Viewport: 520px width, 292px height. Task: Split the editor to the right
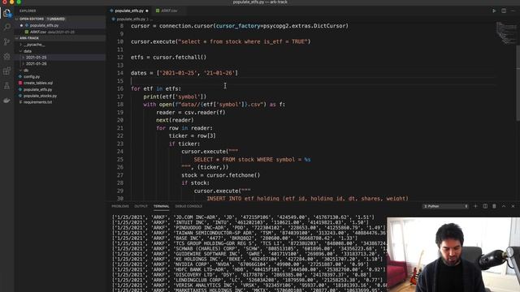tap(504, 11)
